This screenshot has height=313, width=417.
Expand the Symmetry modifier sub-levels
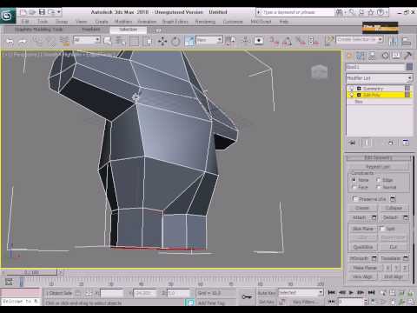point(359,89)
